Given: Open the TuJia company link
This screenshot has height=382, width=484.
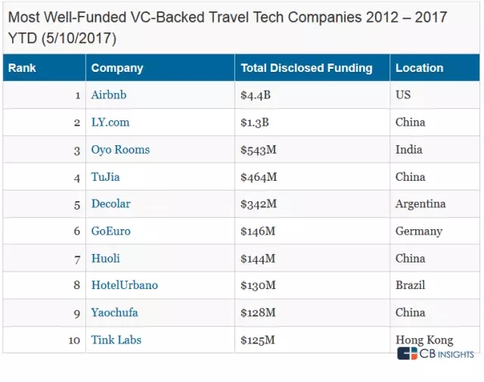Looking at the screenshot, I should [x=105, y=177].
